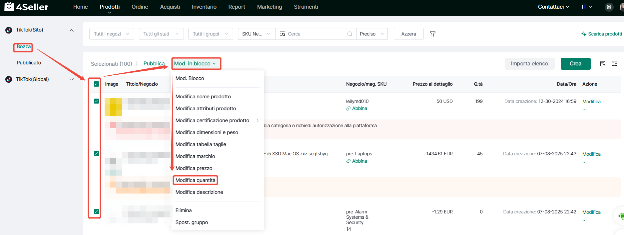The height and width of the screenshot is (235, 624).
Task: Focus the Cerca search input field
Action: (316, 34)
